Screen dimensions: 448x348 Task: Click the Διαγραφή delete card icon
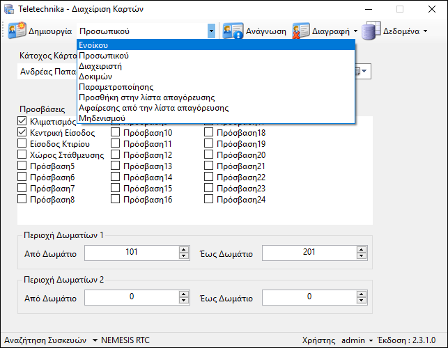pos(301,31)
